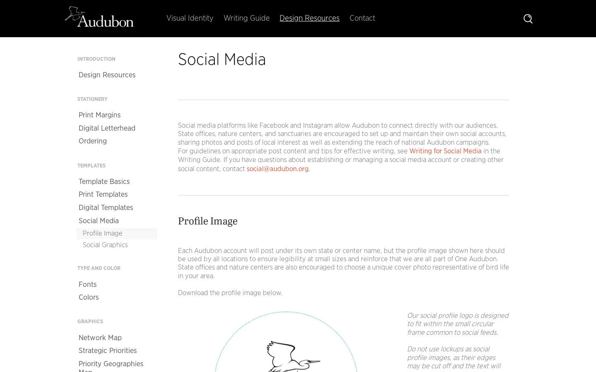Select Digital Templates in sidebar
The image size is (596, 372).
106,207
